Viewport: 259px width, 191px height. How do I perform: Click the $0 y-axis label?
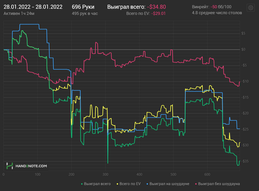(243, 49)
